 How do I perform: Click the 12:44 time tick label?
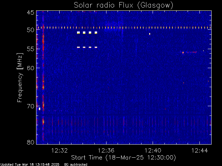point(200,150)
